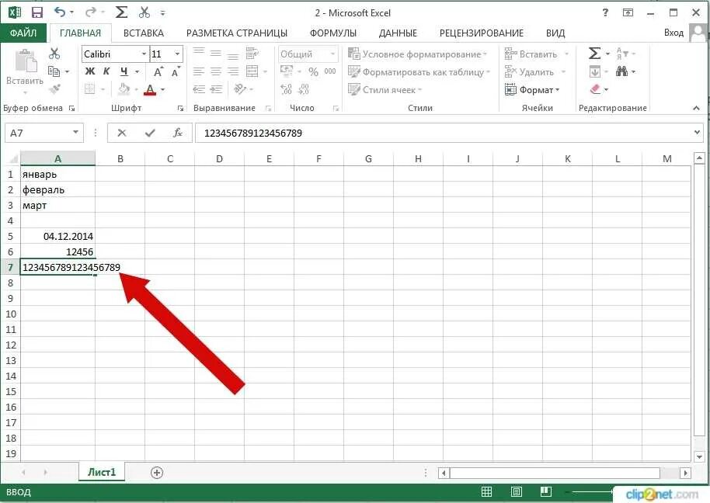
Task: Switch to the ВСТАВКА tab
Action: pos(144,33)
